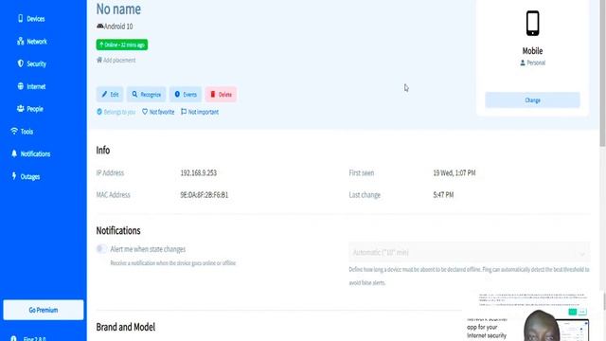Open the Automatic offline threshold dropdown

click(x=470, y=252)
